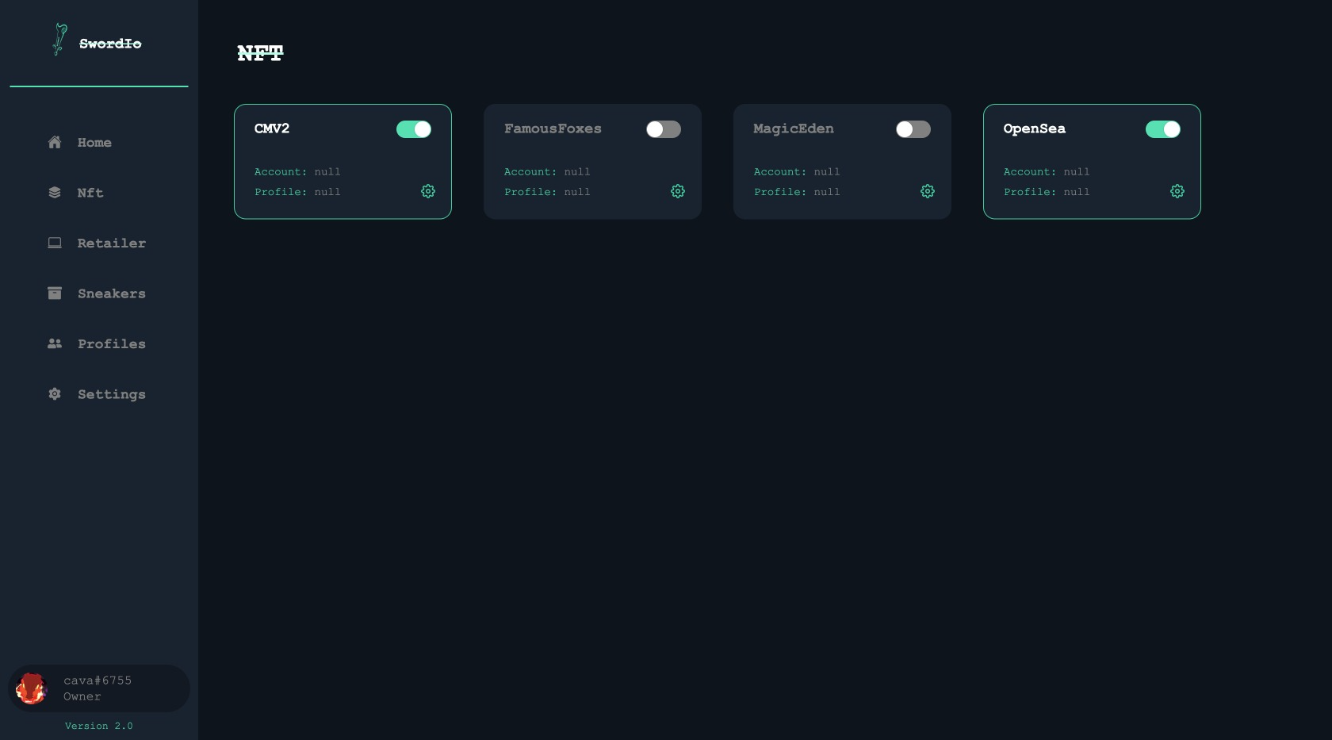Click the cava#6755 username text
The width and height of the screenshot is (1332, 740).
[x=98, y=681]
